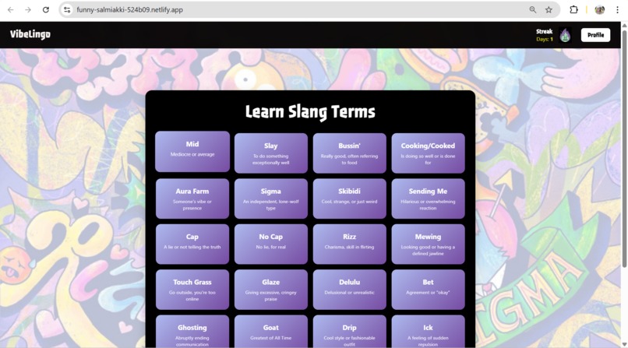
Task: Open the Ick term card
Action: [428, 332]
